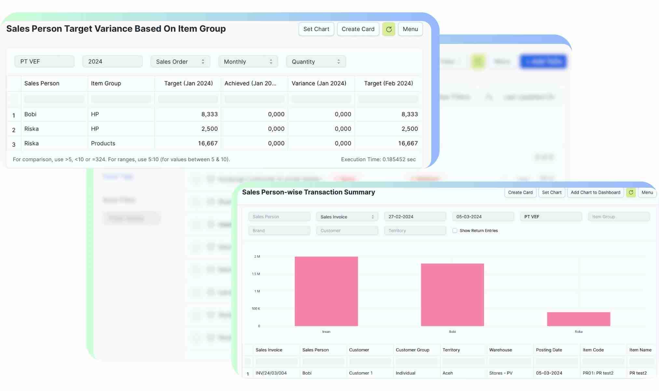Open the Monthly period dropdown
The width and height of the screenshot is (659, 391).
click(x=248, y=62)
